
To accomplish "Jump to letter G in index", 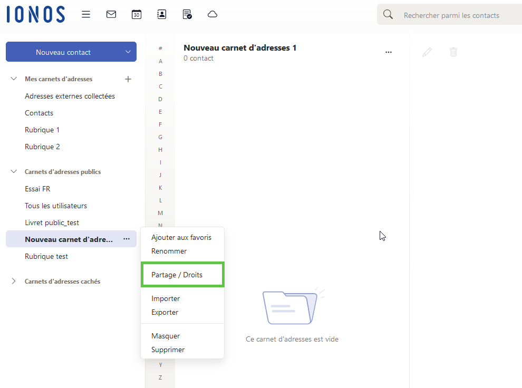I will [x=160, y=137].
